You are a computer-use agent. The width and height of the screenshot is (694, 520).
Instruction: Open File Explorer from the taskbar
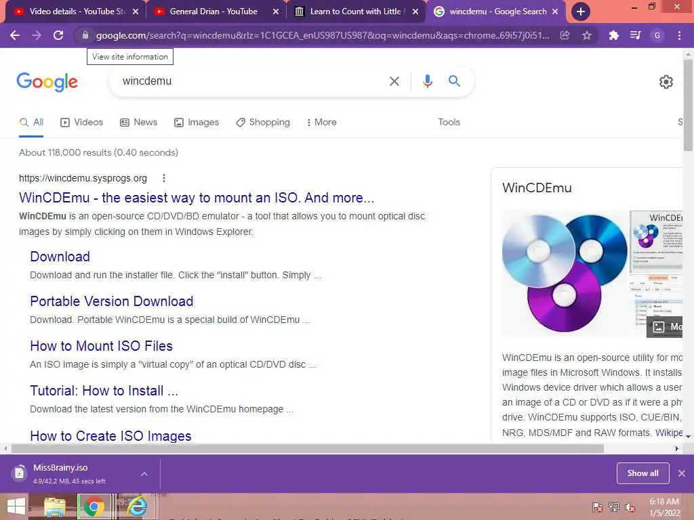[x=54, y=506]
